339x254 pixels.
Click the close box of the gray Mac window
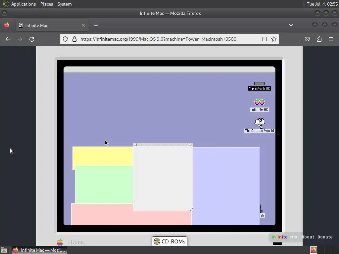point(135,145)
